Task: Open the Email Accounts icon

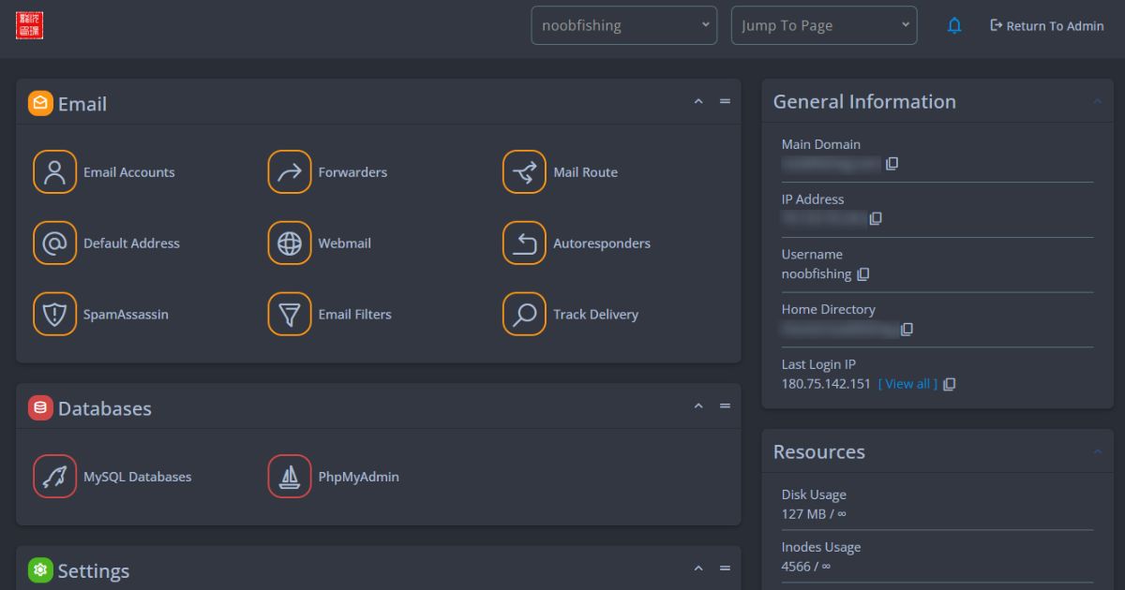Action: click(55, 172)
